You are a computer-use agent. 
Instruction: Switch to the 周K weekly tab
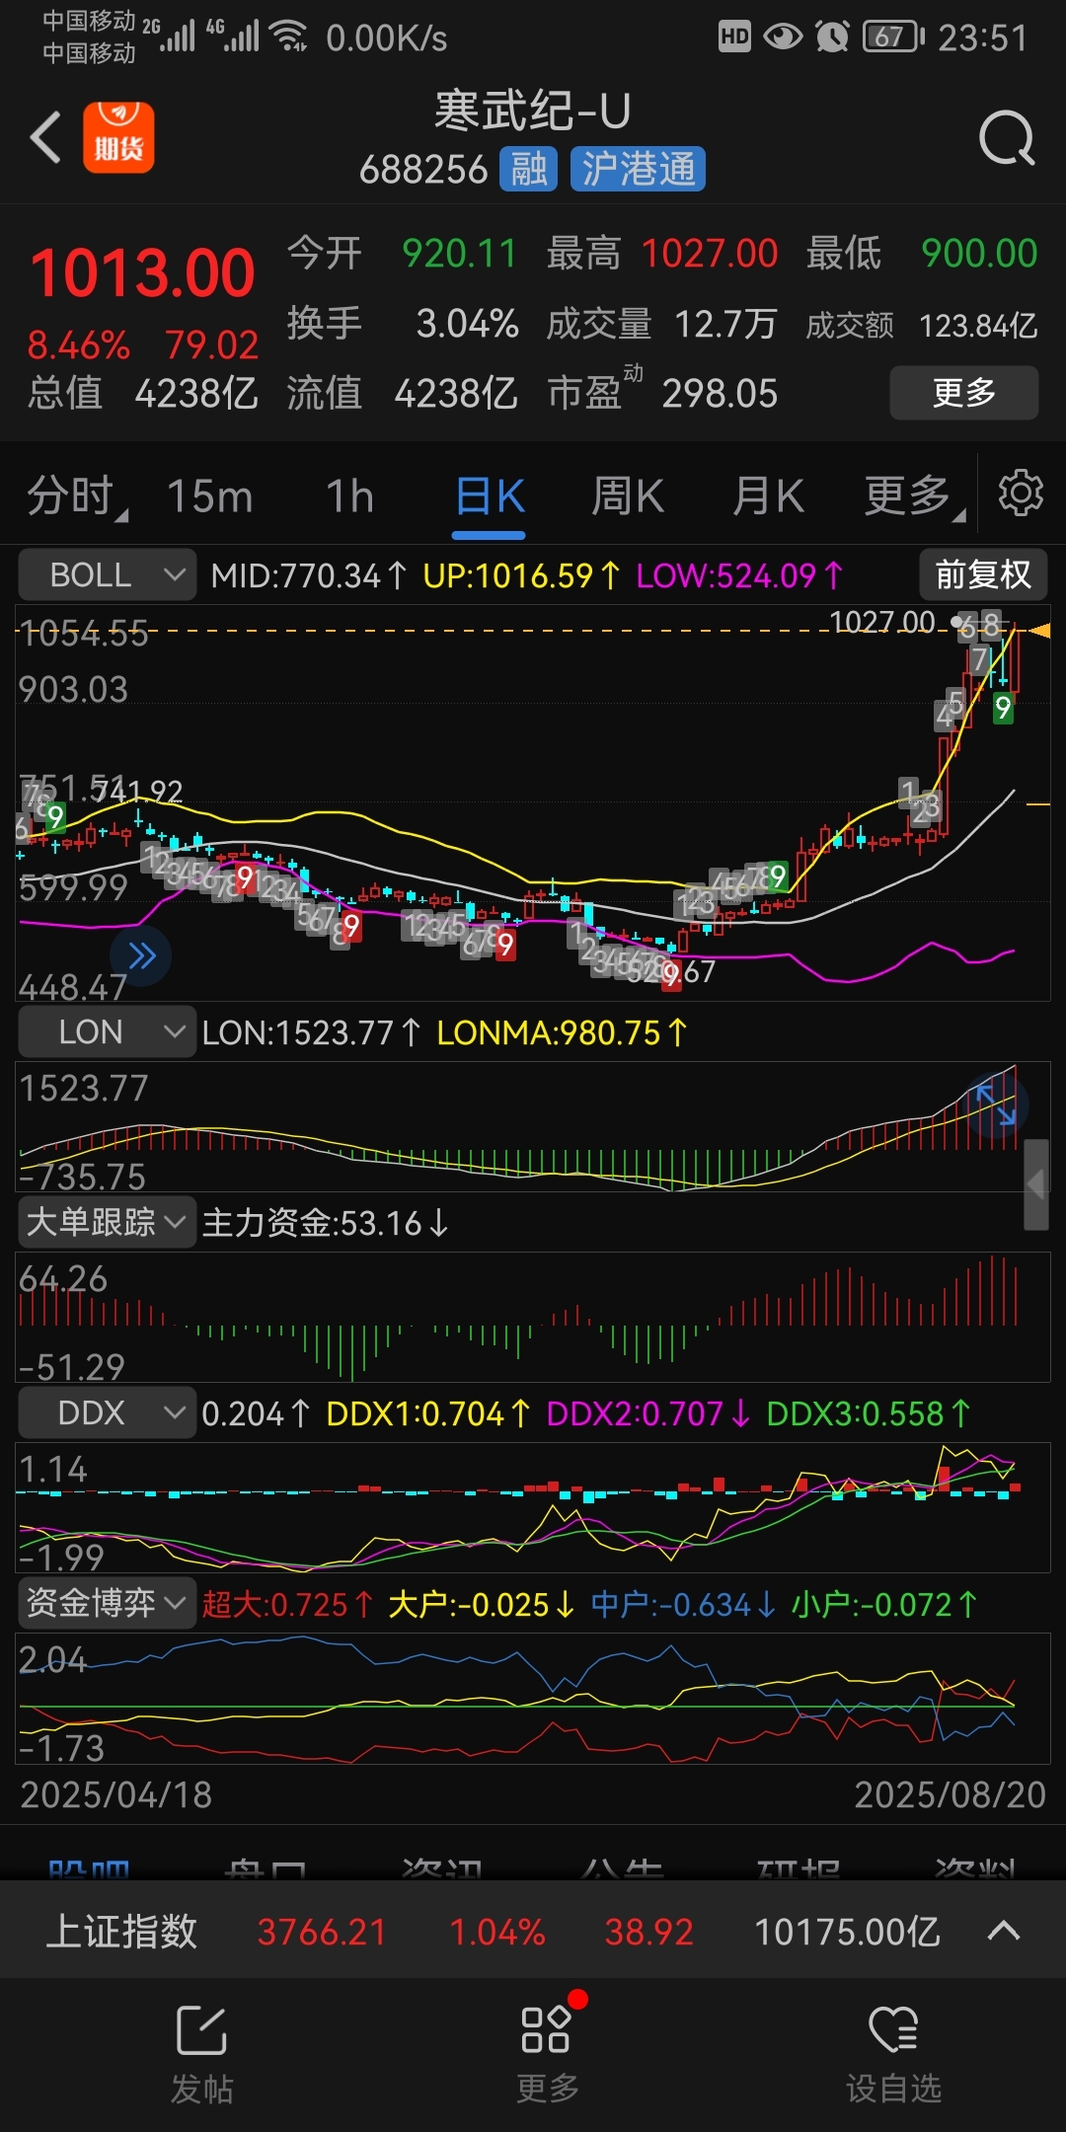click(x=628, y=495)
